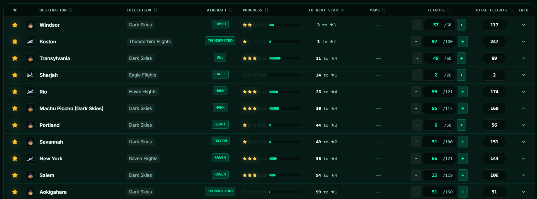Click the pumpkin icon beside Windsor
The image size is (537, 199).
tap(30, 25)
